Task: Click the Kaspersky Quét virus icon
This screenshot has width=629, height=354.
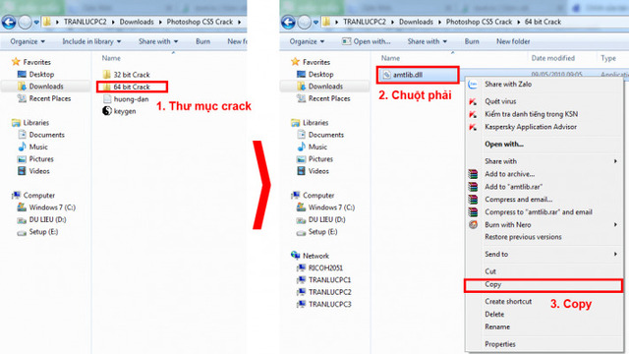Action: (x=473, y=101)
